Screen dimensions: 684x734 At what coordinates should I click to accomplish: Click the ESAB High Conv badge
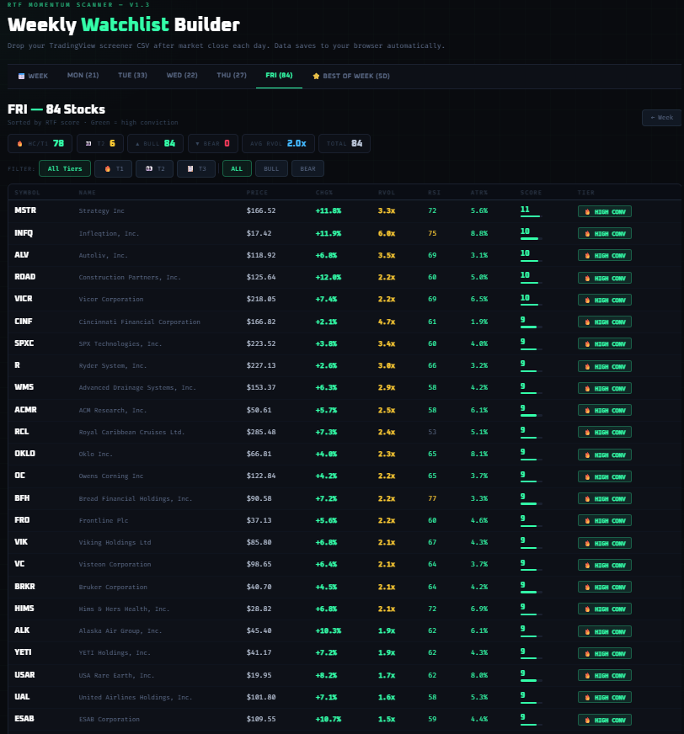click(604, 720)
